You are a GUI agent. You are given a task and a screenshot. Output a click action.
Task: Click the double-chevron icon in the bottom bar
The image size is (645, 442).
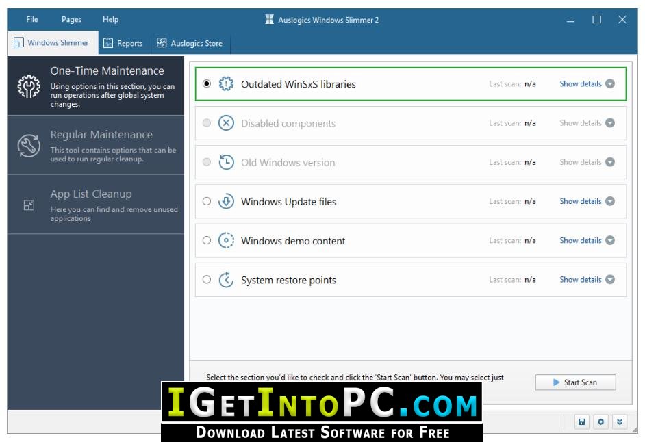pos(620,421)
